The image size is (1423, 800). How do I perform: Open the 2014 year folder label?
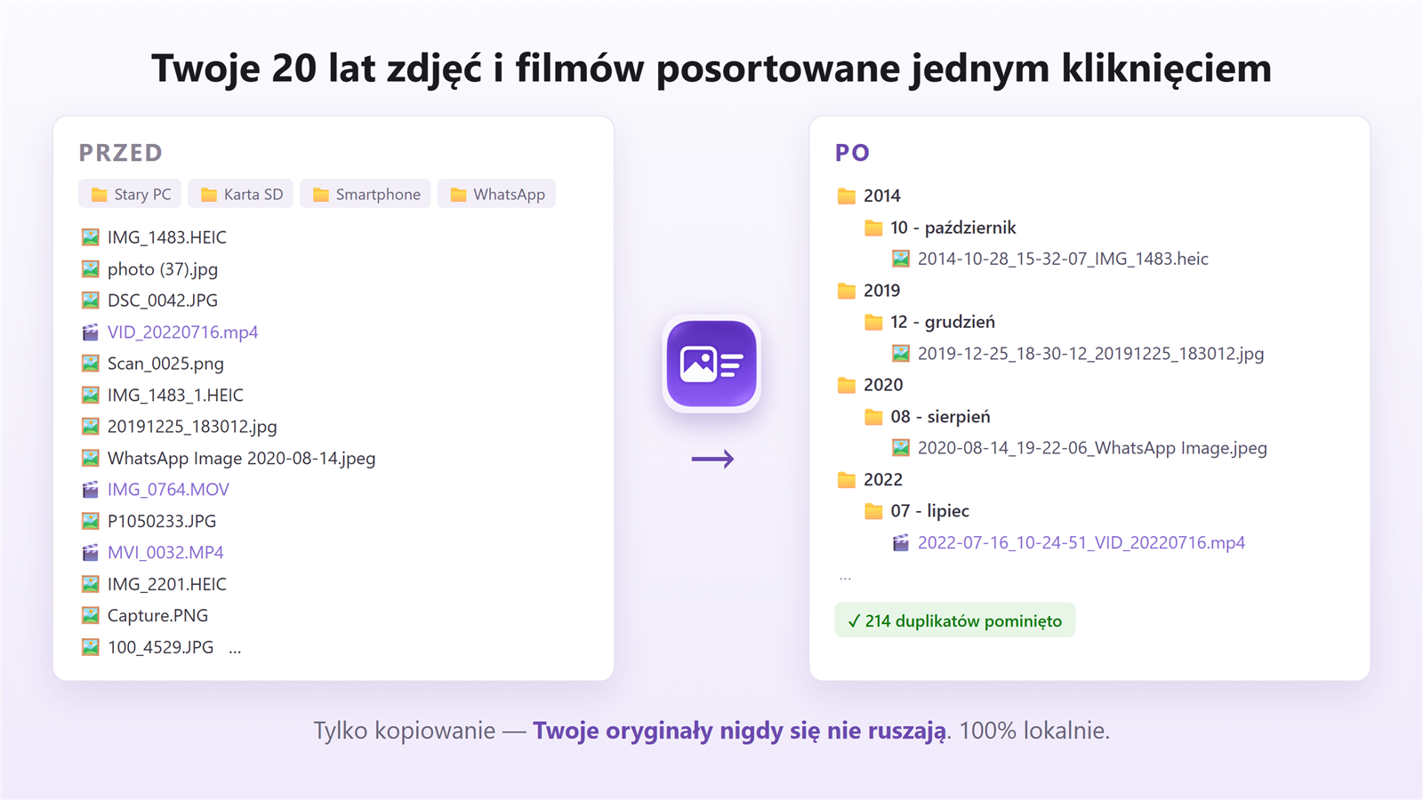pyautogui.click(x=881, y=196)
